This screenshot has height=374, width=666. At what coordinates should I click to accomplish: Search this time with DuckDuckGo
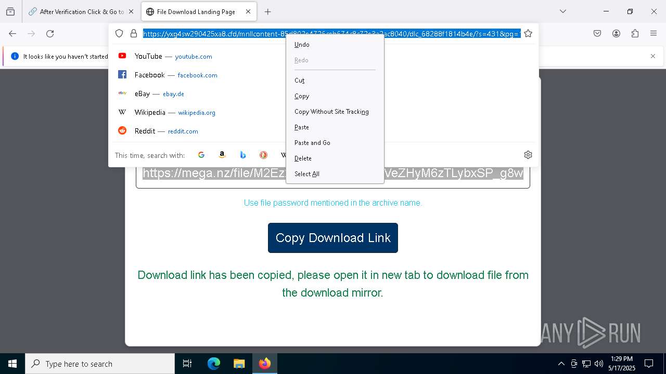[263, 155]
